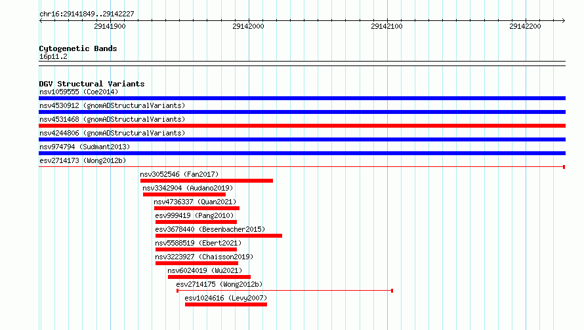
Task: Open nsv974794 (Sudmant2013) variant label
Action: (85, 147)
